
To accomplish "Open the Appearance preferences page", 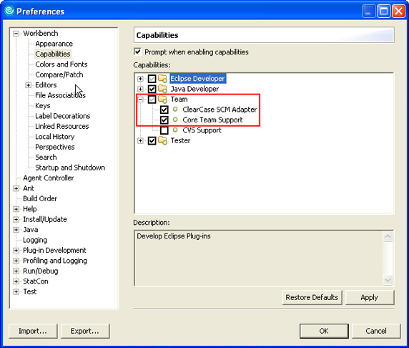I will tap(54, 44).
